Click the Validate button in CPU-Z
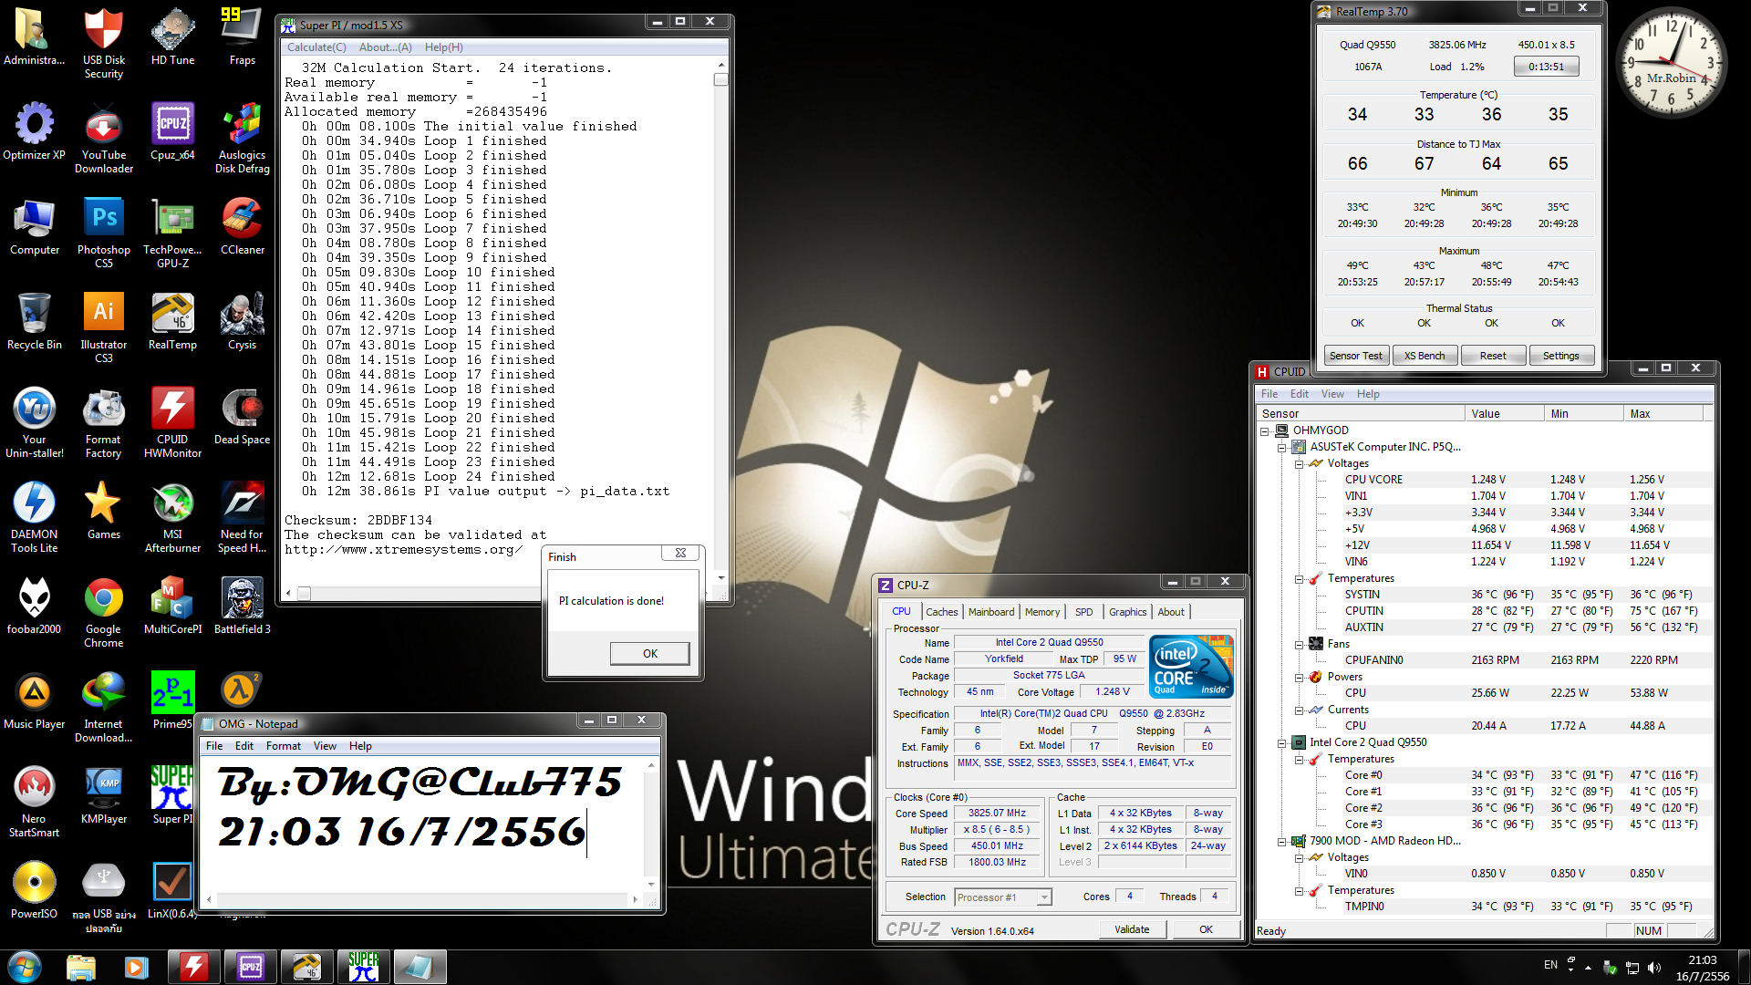1751x985 pixels. (1131, 929)
